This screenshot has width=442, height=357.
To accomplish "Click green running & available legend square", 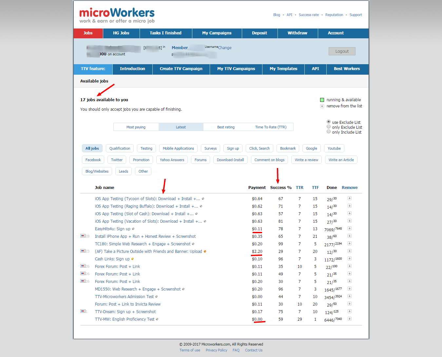I will 322,100.
